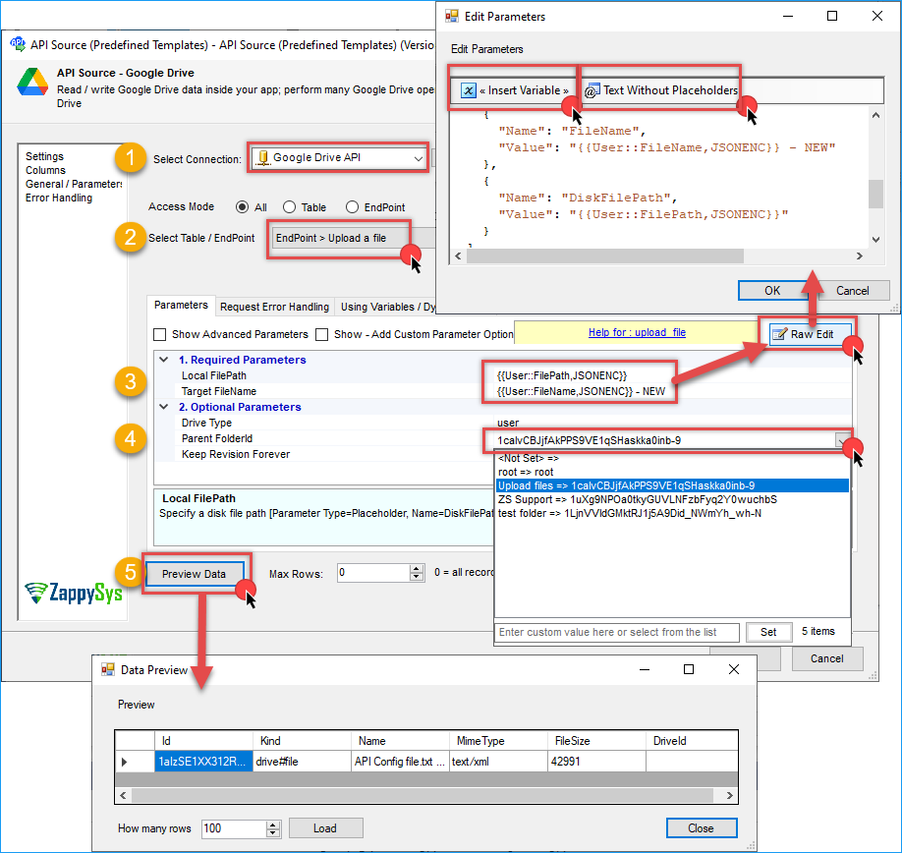Click the Raw Edit pencil icon

779,334
